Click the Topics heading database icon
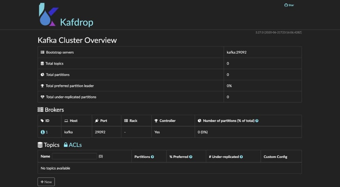 pos(40,145)
